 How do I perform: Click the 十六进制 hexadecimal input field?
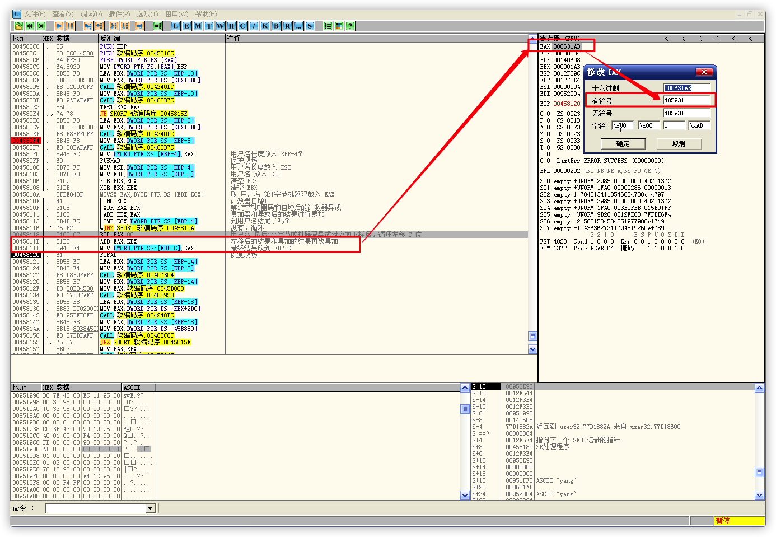686,88
